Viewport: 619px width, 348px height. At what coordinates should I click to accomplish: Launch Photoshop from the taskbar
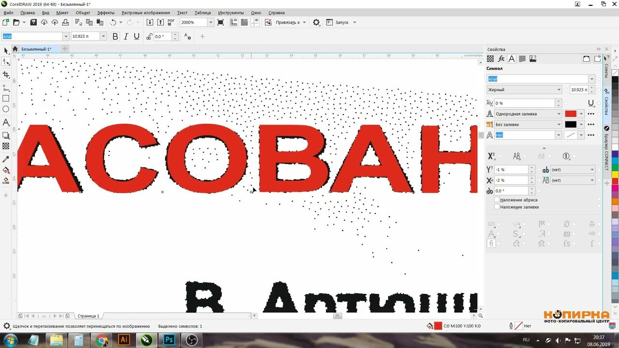point(169,340)
